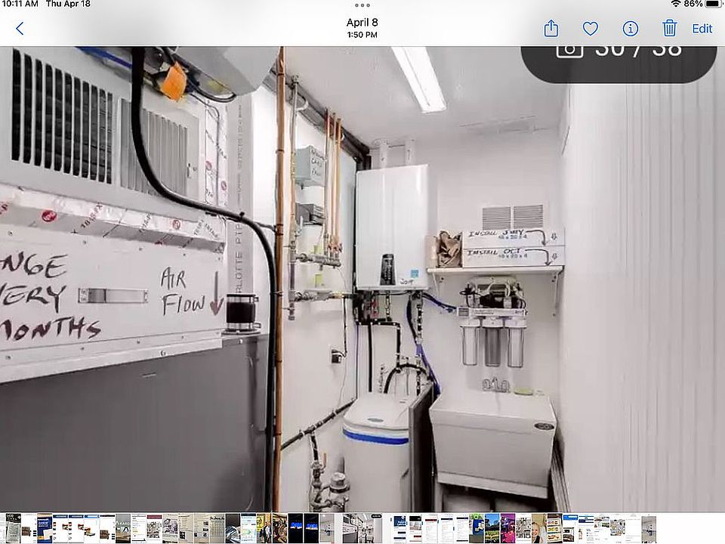
Task: Favorite the photo with the heart icon
Action: [x=591, y=29]
